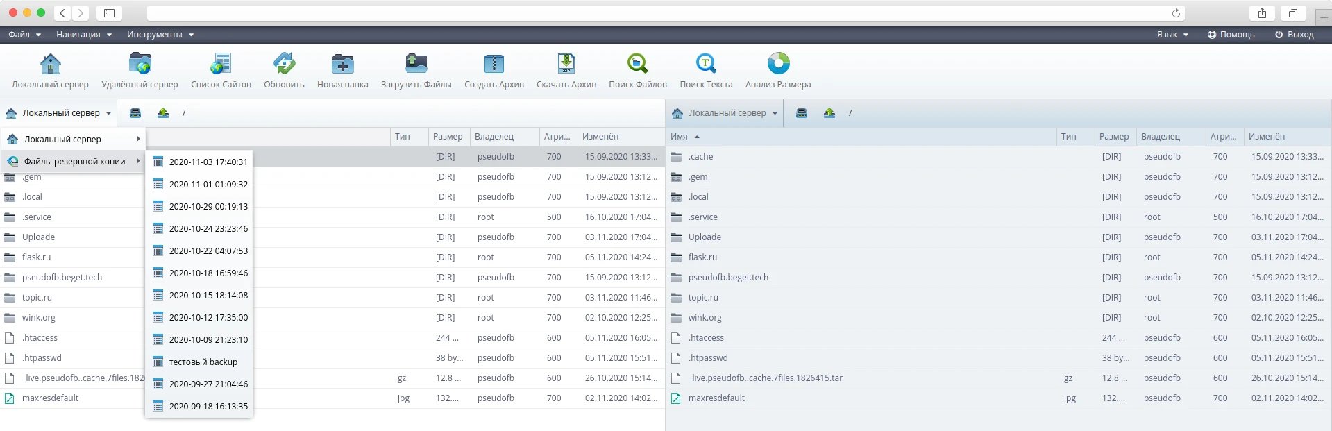Select backup dated 2020-11-03 17:40:31
Viewport: 1332px width, 431px height.
tap(208, 162)
